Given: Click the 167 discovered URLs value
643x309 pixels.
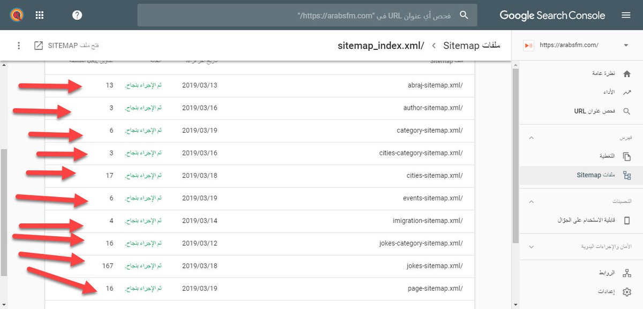Looking at the screenshot, I should click(107, 266).
